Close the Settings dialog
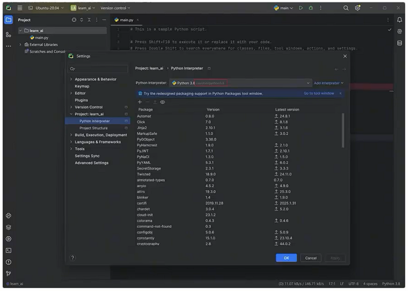408x291 pixels. (x=345, y=56)
